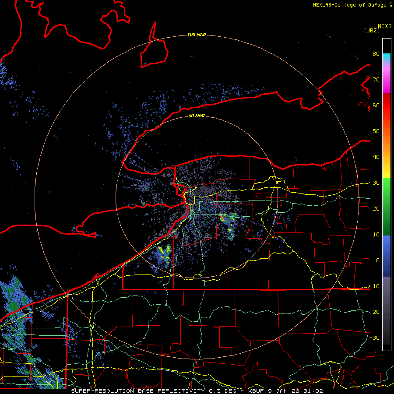The height and width of the screenshot is (394, 394).
Task: Click the SUPER-RESOLUTION BASE REFLECTIVITY caption
Action: (138, 391)
